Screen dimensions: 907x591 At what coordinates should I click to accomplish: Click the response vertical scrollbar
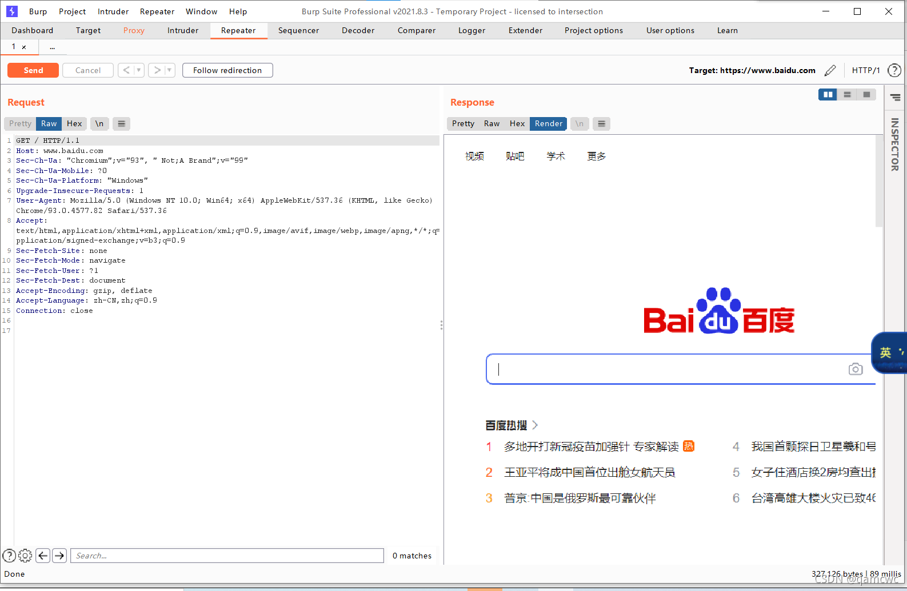[879, 181]
